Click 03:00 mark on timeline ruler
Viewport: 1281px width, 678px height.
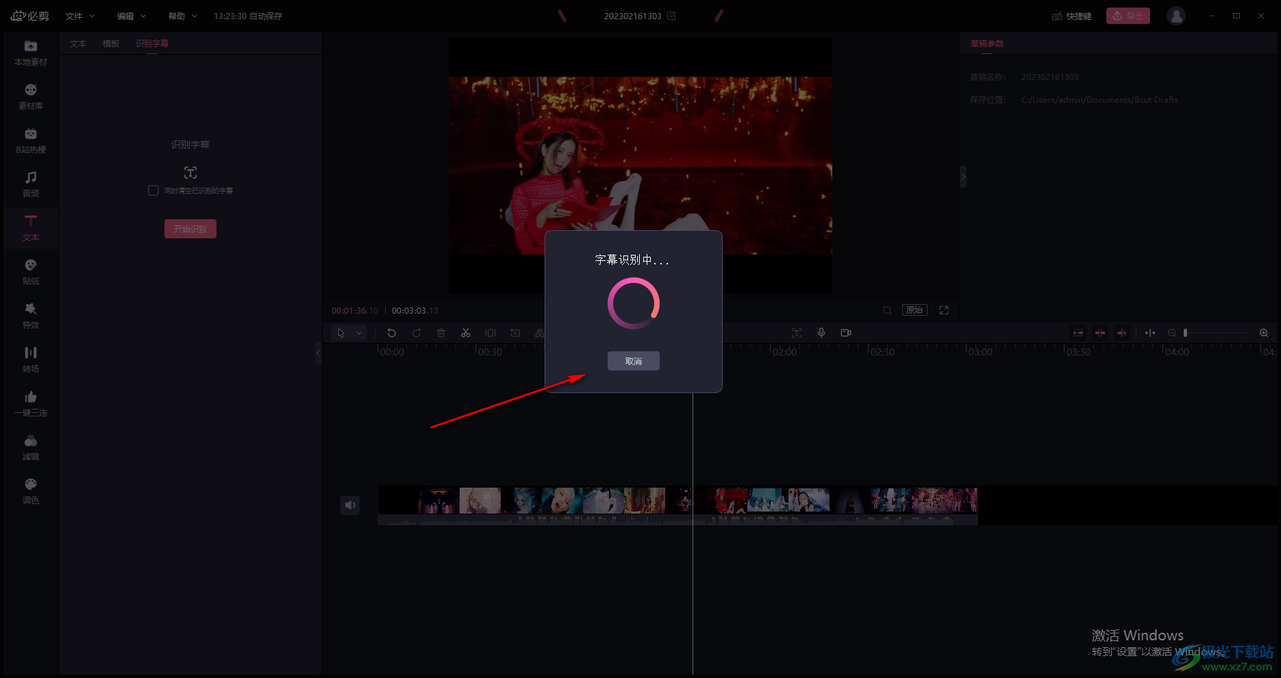980,352
